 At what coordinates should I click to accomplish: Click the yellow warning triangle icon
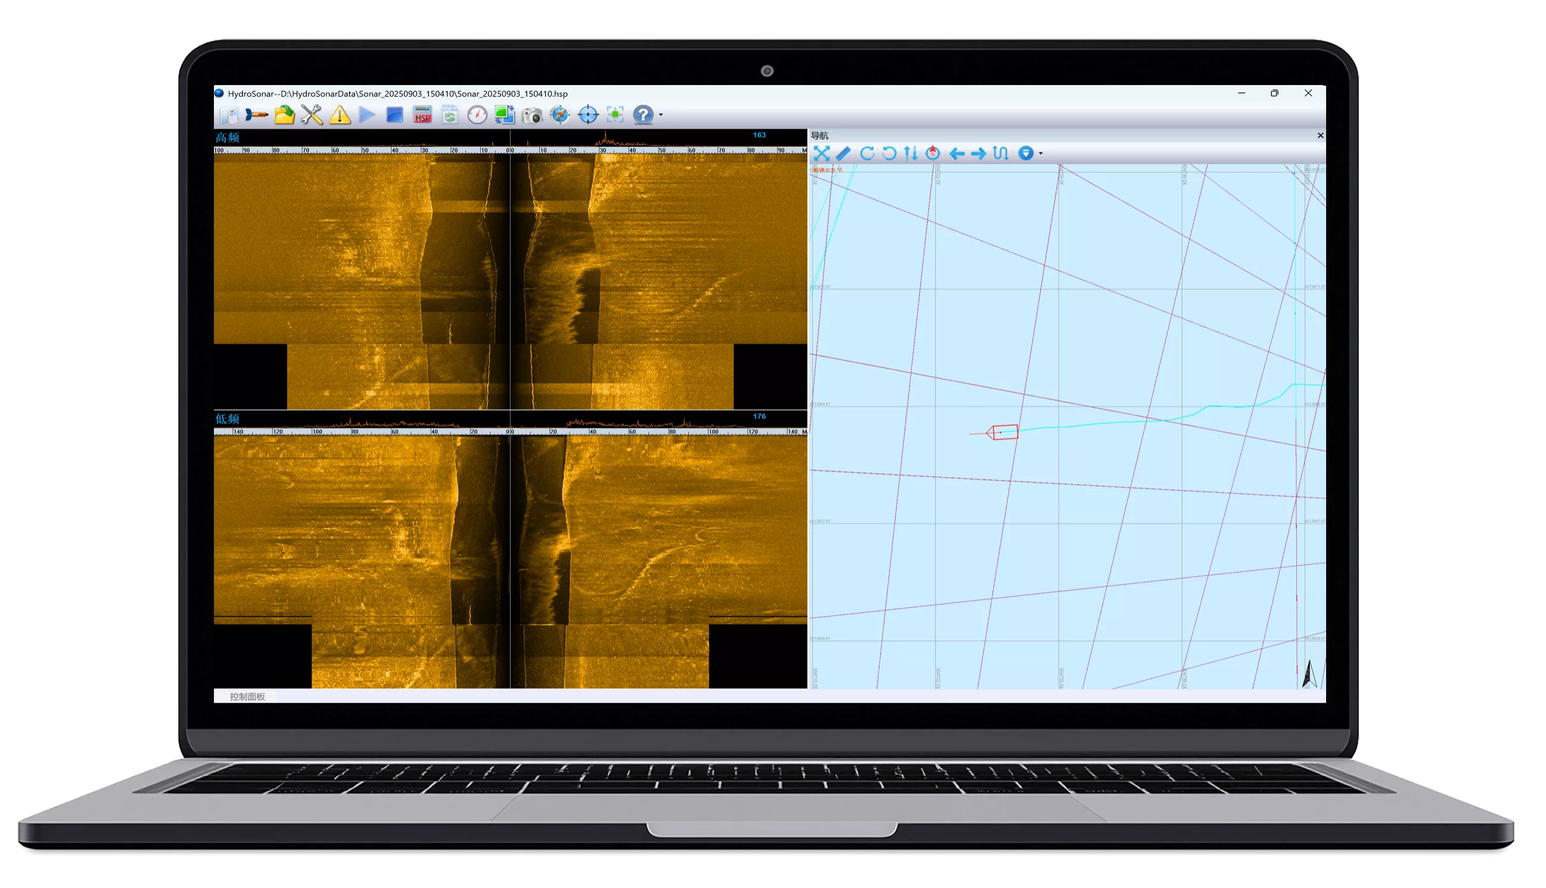point(340,115)
